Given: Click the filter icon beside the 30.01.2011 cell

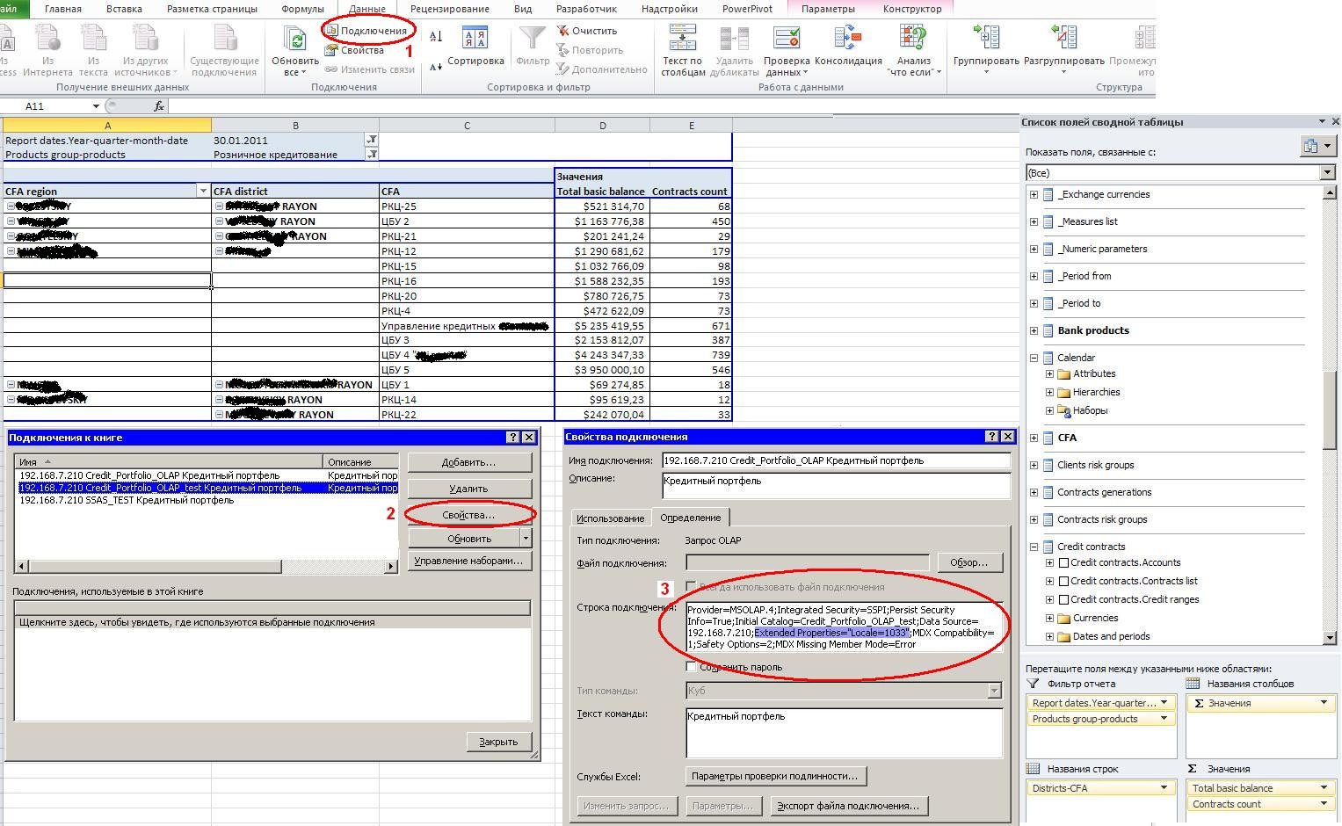Looking at the screenshot, I should click(372, 140).
